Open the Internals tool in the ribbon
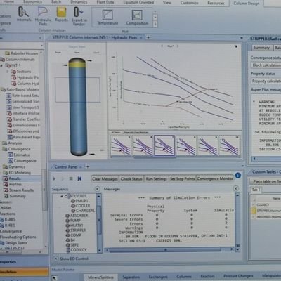281x281 pixels. coord(24,14)
